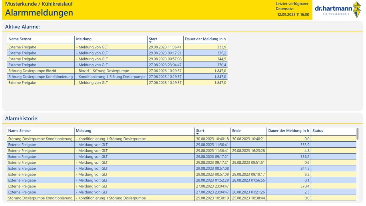Viewport: 366px width, 206px height.
Task: Sort active alarms by Name Sensor header
Action: pyautogui.click(x=20, y=39)
